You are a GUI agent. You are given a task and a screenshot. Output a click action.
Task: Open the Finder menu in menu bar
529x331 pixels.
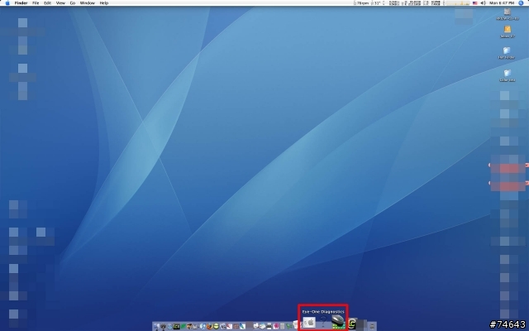[x=21, y=2]
